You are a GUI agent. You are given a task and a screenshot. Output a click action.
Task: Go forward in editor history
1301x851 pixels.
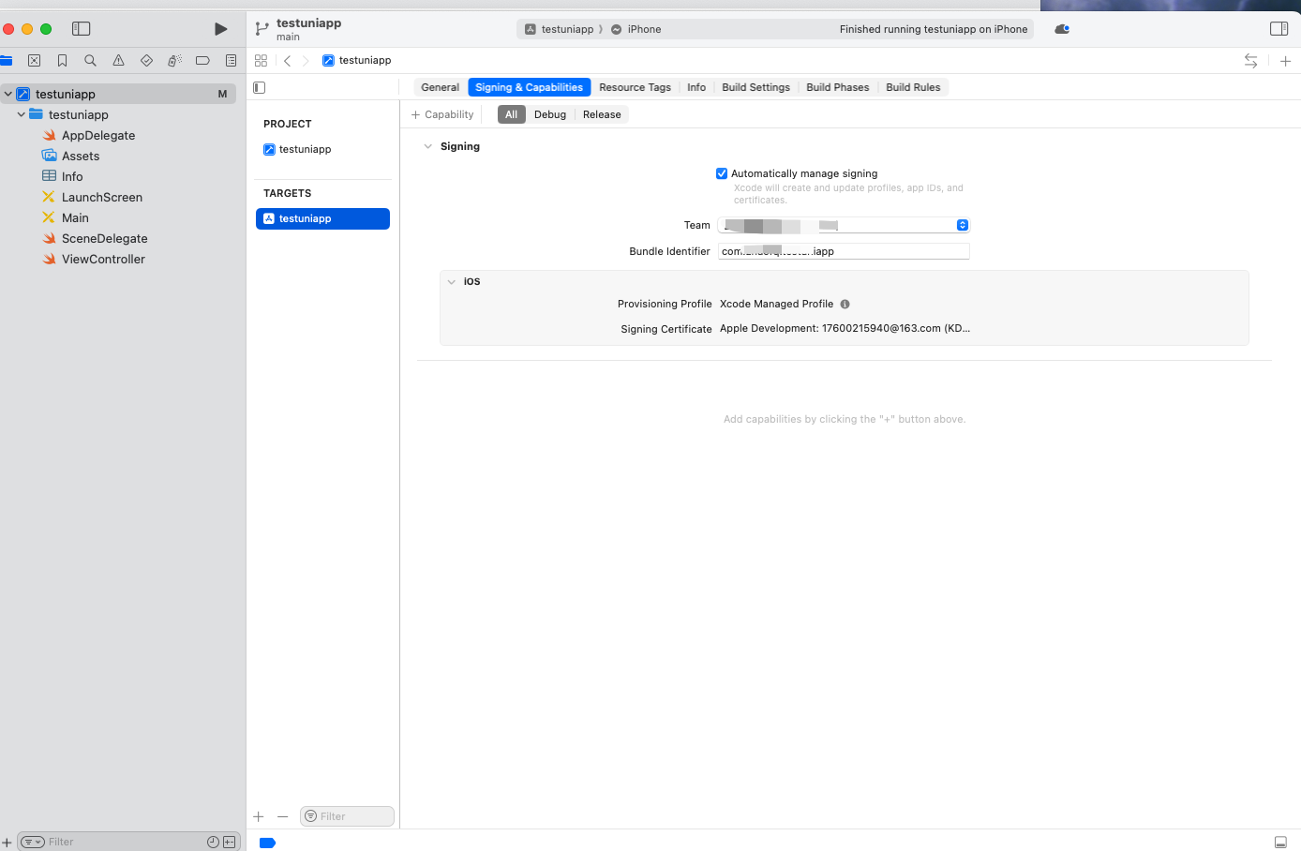(x=306, y=61)
